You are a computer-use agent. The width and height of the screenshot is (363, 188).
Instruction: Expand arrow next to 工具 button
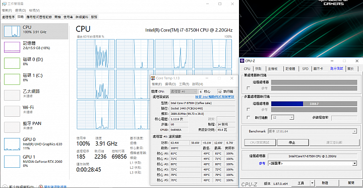point(312,183)
